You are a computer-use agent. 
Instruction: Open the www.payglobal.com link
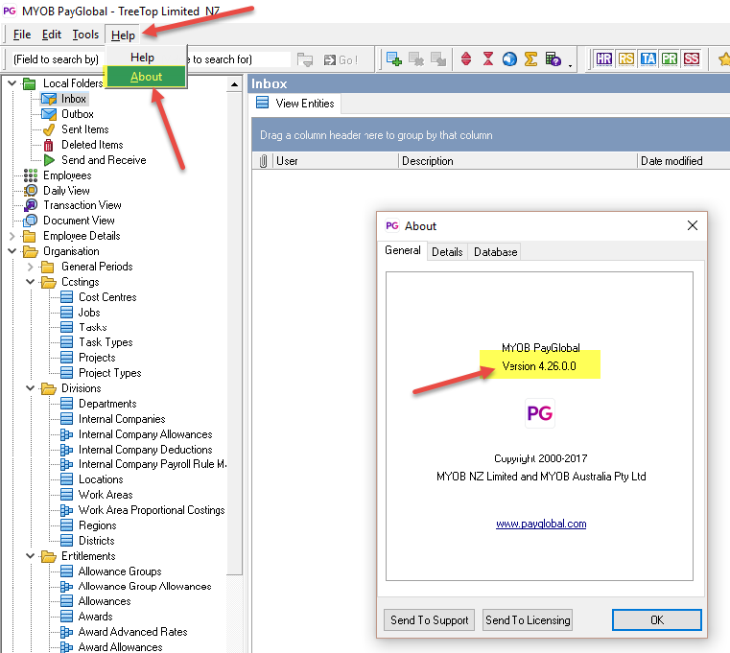pos(541,524)
